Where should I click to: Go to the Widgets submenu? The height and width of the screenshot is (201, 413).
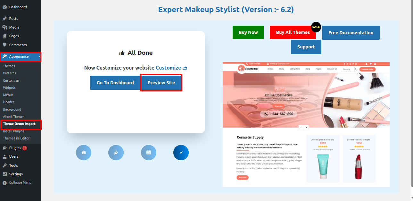[x=9, y=88]
